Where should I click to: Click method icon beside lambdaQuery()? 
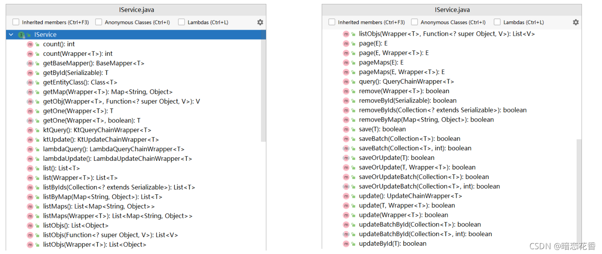[30, 149]
